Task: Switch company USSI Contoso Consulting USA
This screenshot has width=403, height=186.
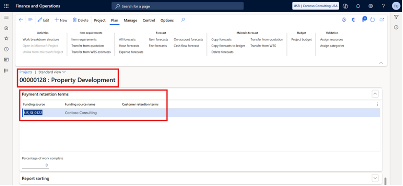Action: [316, 6]
